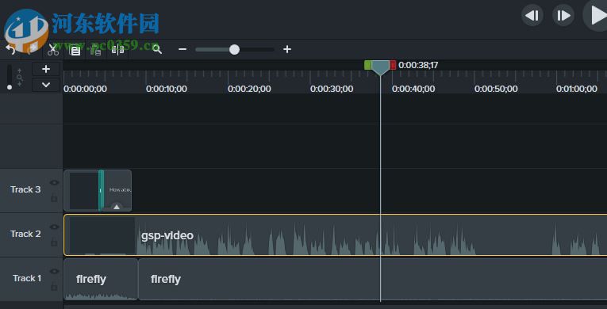Click the 0:01:00;00 mark on the ruler

[x=577, y=89]
